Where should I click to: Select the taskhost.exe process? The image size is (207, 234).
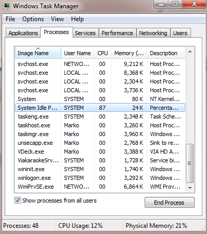point(100,125)
